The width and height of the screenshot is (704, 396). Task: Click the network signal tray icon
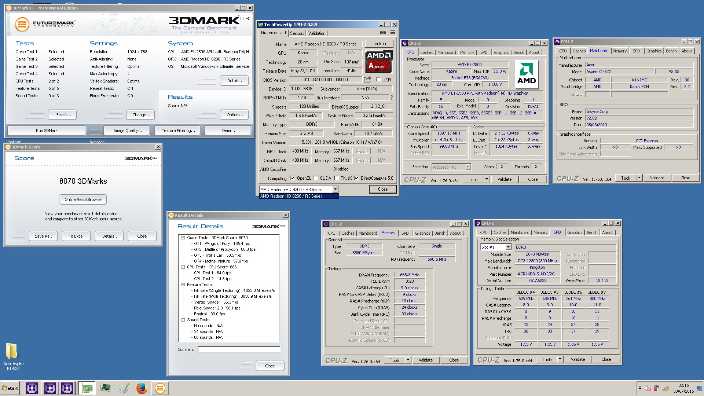pyautogui.click(x=665, y=388)
